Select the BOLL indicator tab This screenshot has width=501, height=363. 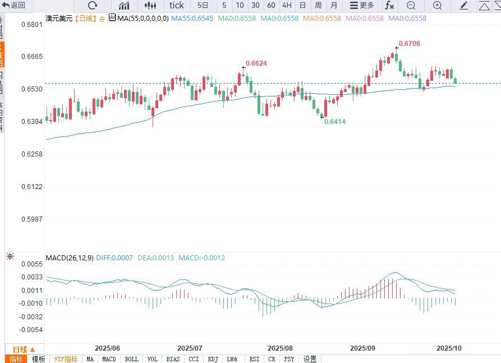pos(131,359)
